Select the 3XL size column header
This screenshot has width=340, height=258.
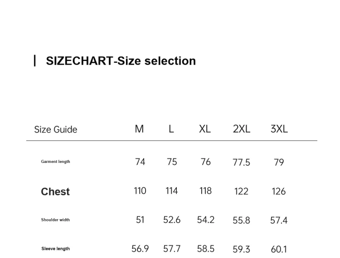279,129
